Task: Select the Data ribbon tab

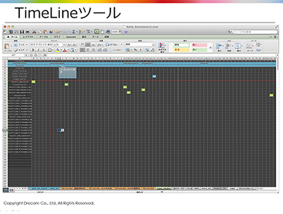Action: click(95, 37)
